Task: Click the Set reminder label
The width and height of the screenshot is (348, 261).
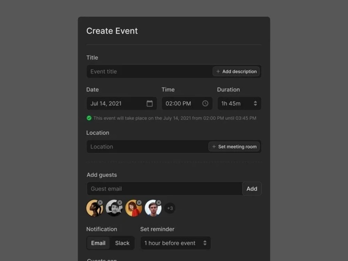Action: tap(157, 229)
